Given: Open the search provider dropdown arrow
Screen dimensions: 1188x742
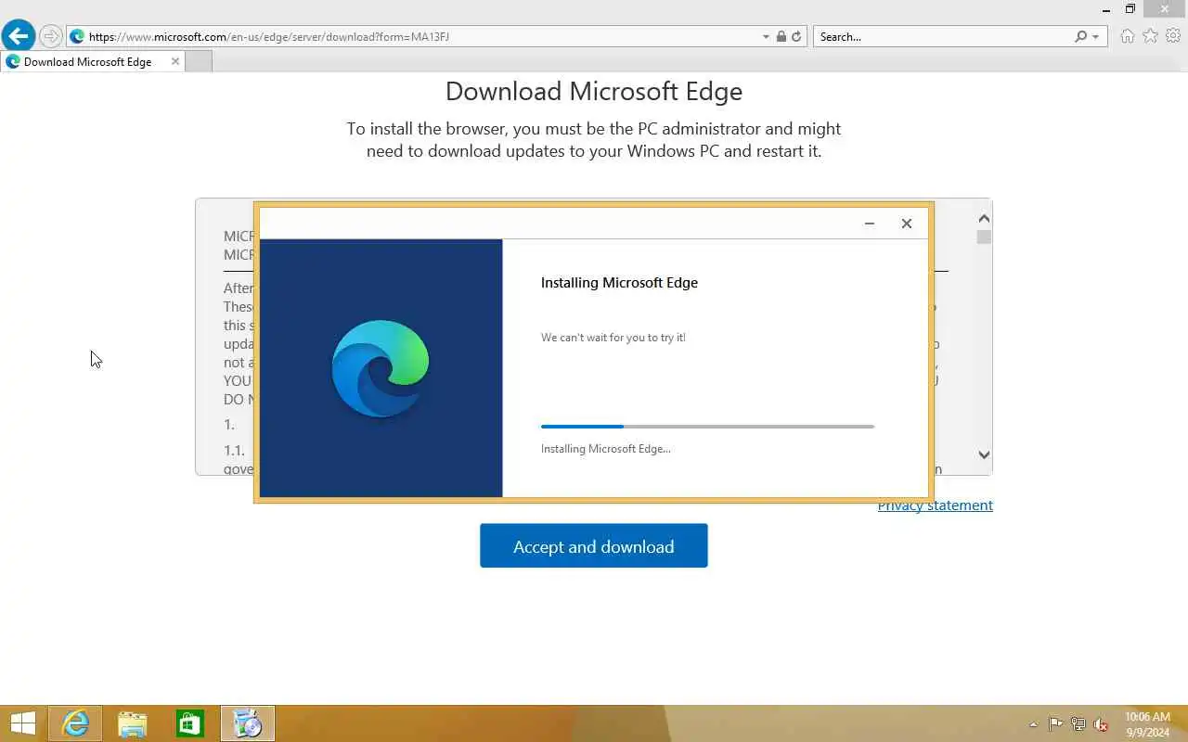Looking at the screenshot, I should point(1096,37).
